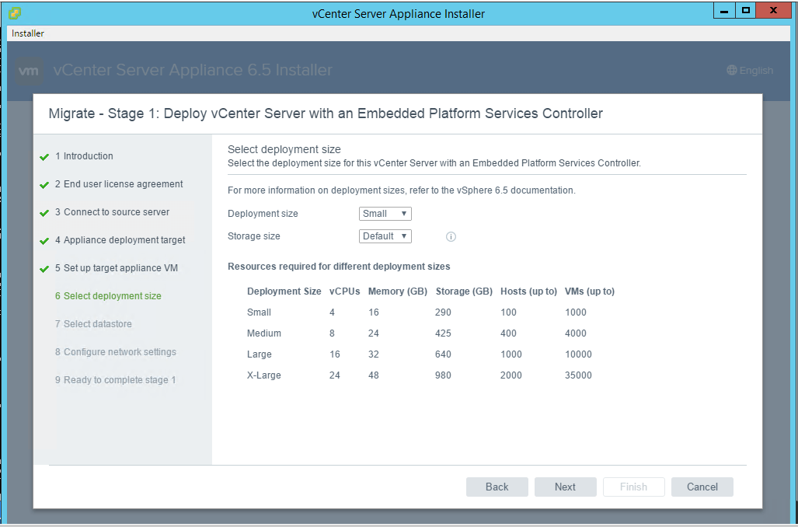Click VMs value 10000 for Large

tap(579, 354)
